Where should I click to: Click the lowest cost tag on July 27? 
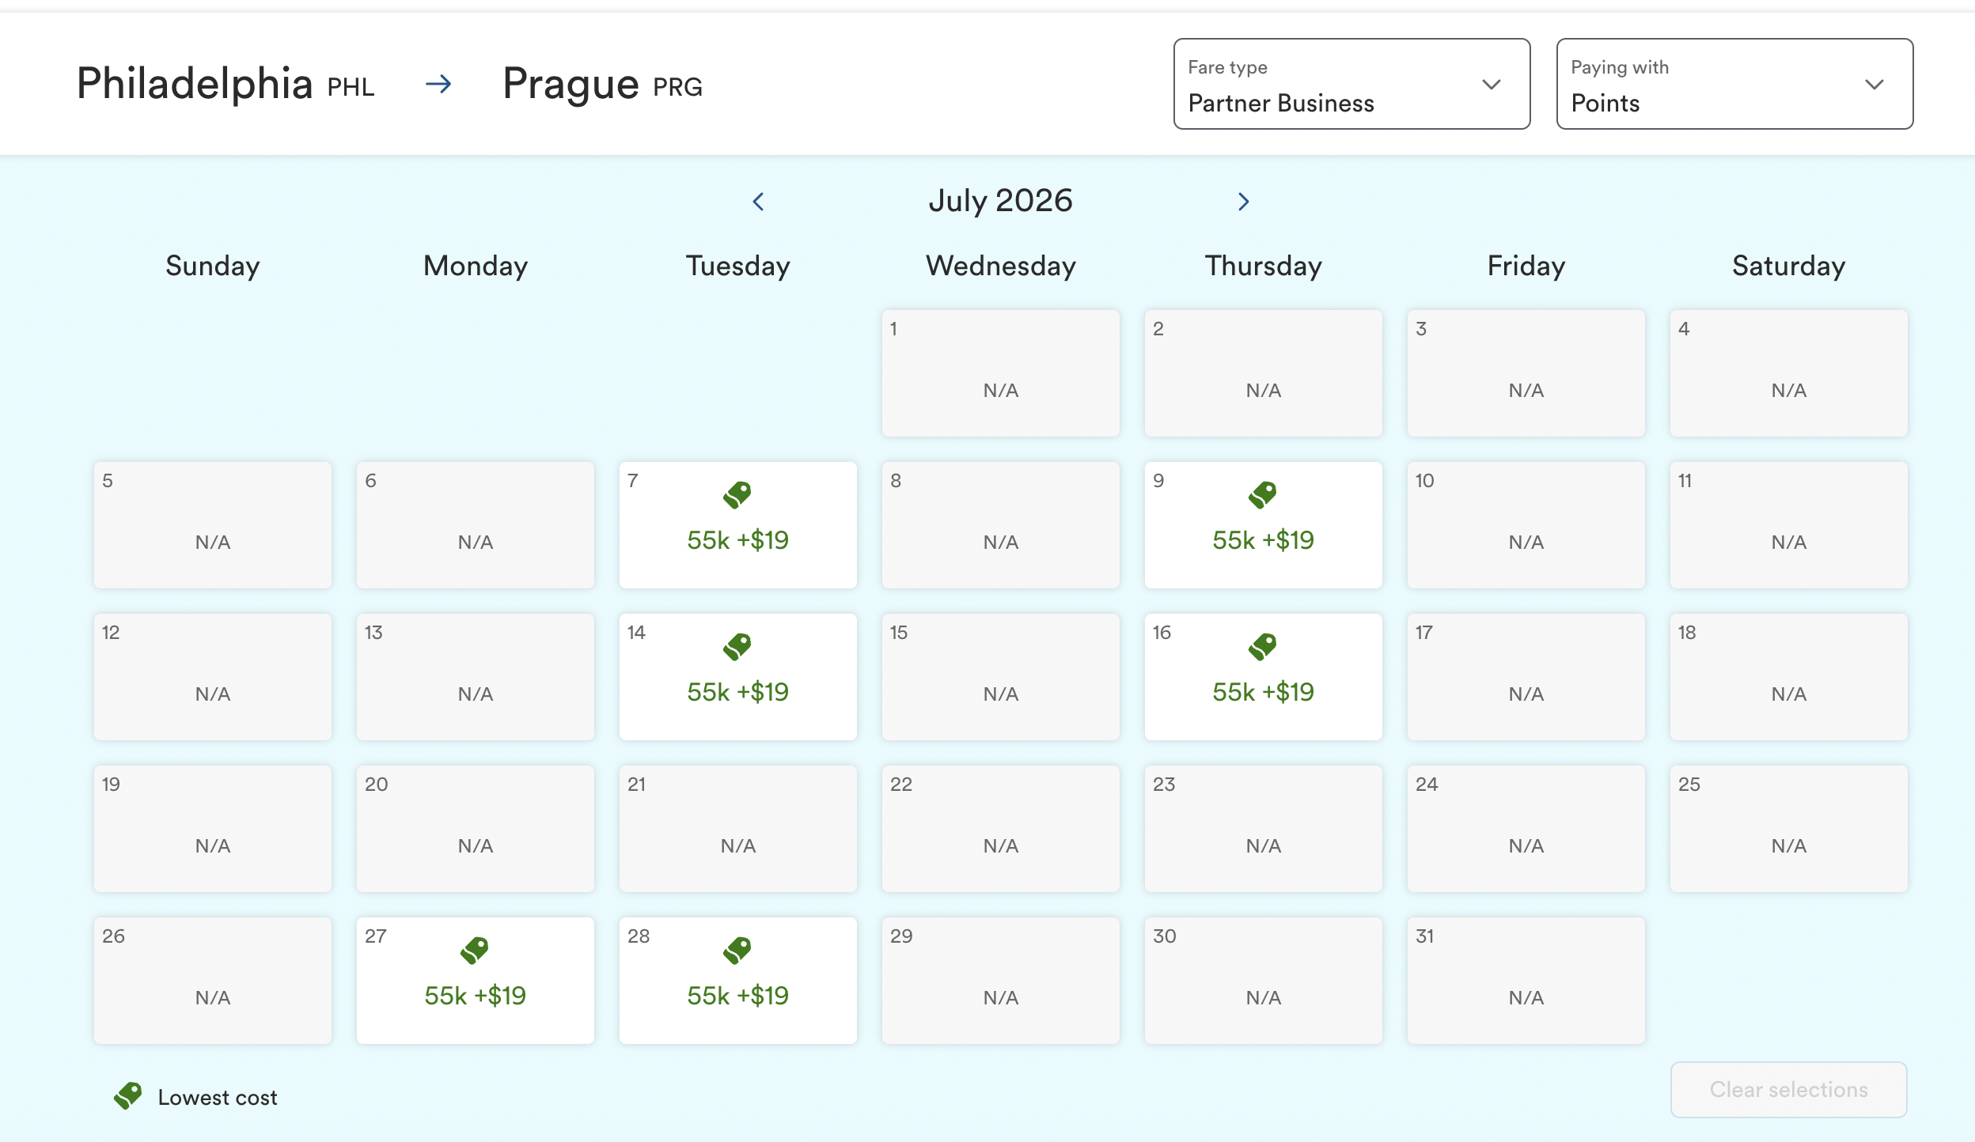tap(474, 950)
